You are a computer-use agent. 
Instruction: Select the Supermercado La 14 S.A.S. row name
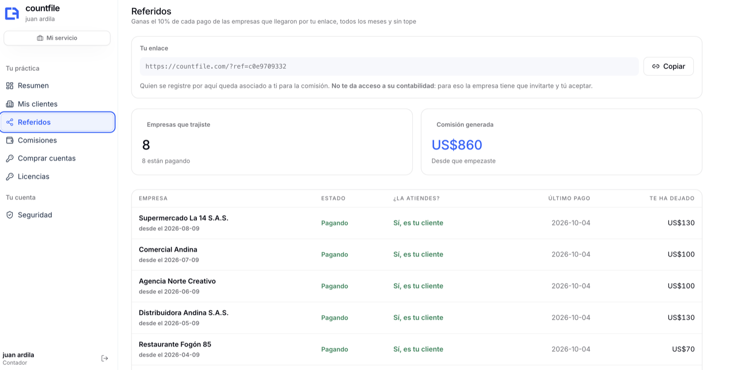tap(184, 218)
